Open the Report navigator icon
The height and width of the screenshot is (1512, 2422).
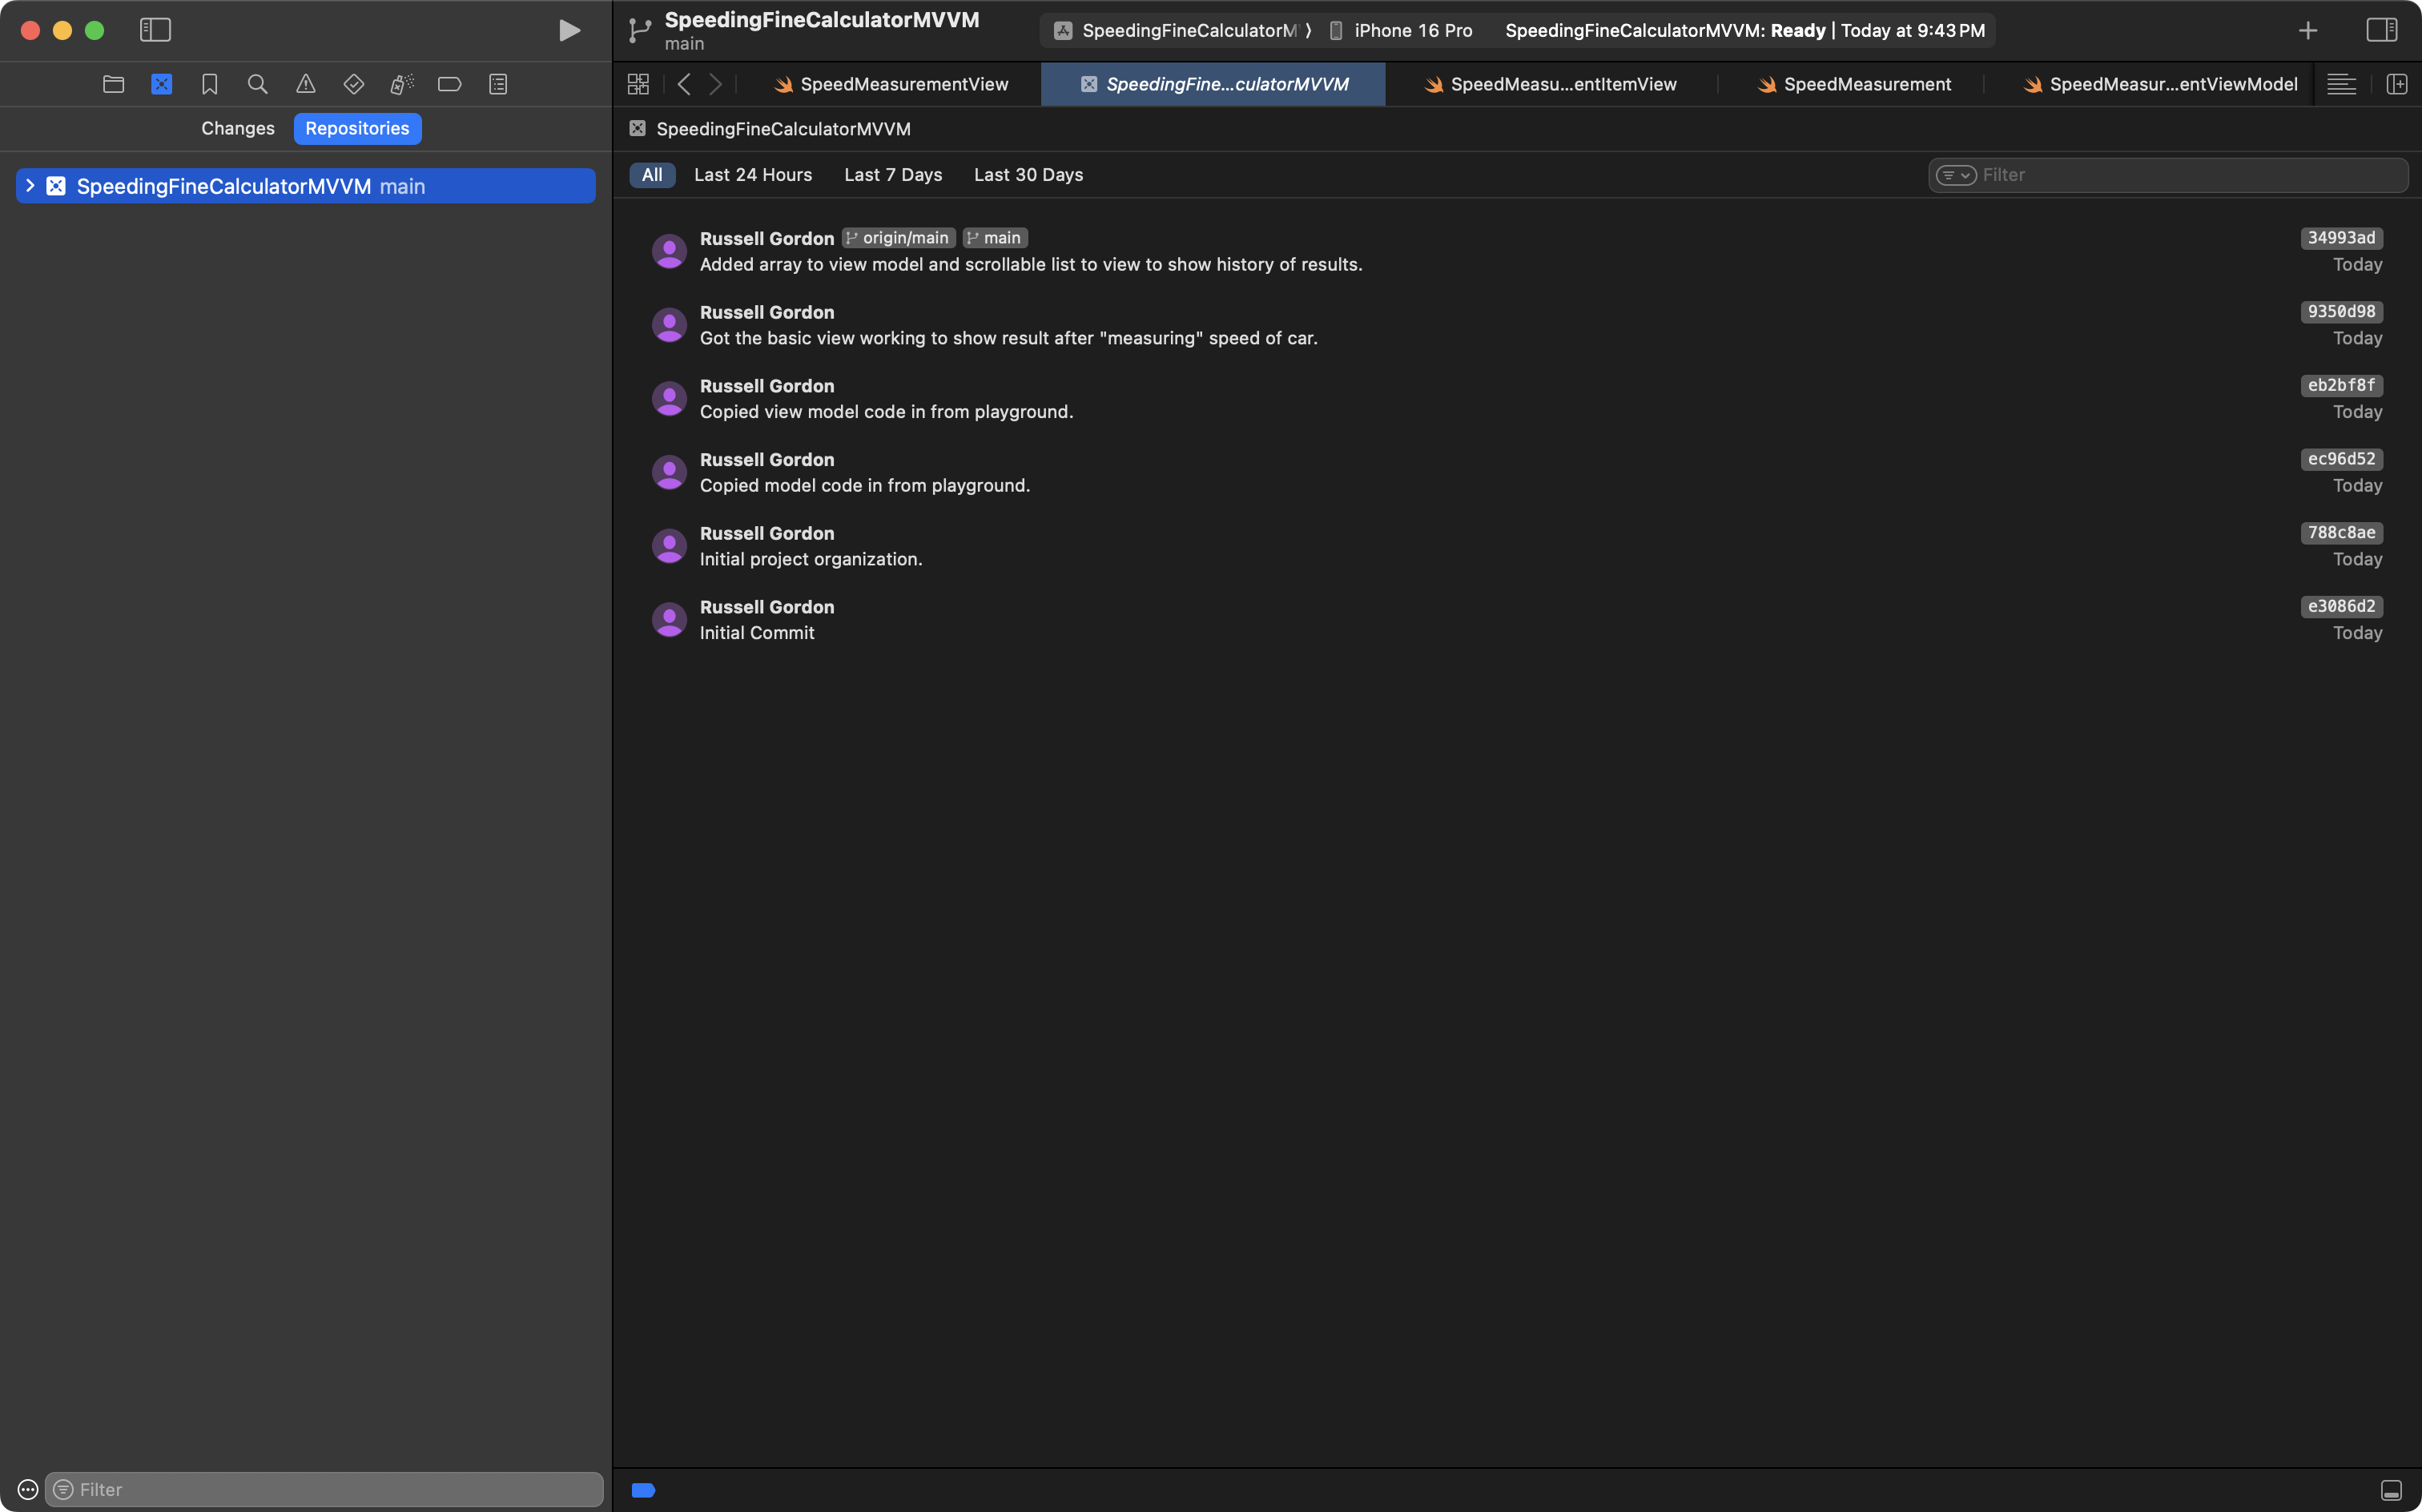tap(498, 84)
